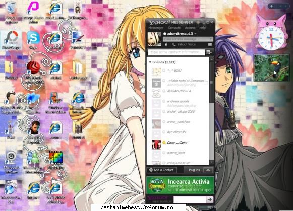293x211 pixels.
Task: Open the status message dropdown
Action: [x=211, y=39]
